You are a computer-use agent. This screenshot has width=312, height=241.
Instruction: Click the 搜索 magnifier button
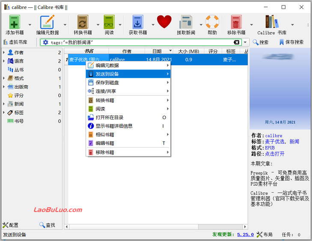(261, 42)
